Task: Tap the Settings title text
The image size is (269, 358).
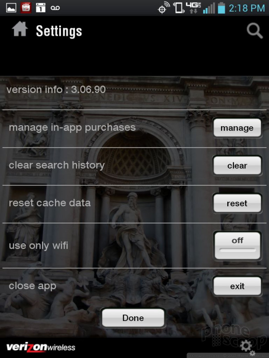Action: tap(59, 31)
